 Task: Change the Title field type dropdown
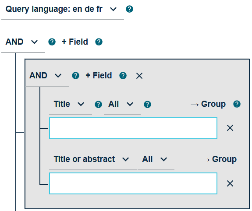coord(71,104)
